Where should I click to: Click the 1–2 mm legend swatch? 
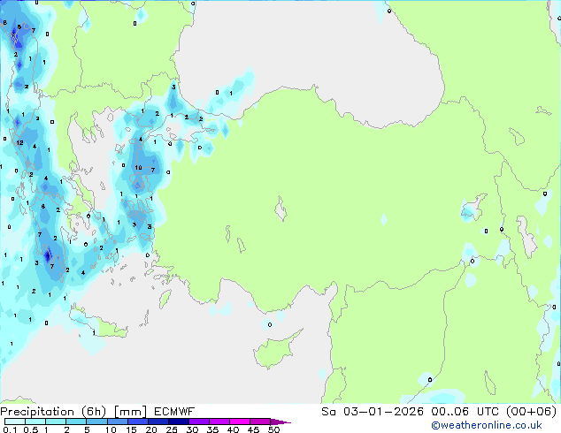[56, 422]
